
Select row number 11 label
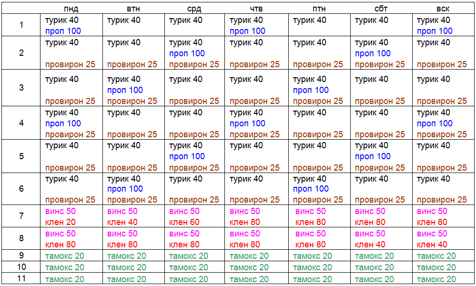coord(21,278)
